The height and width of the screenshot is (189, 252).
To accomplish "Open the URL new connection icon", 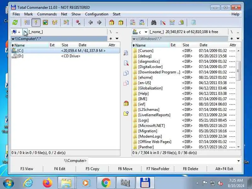I will (x=142, y=22).
